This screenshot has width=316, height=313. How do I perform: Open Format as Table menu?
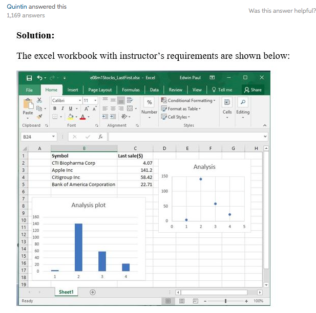click(181, 109)
